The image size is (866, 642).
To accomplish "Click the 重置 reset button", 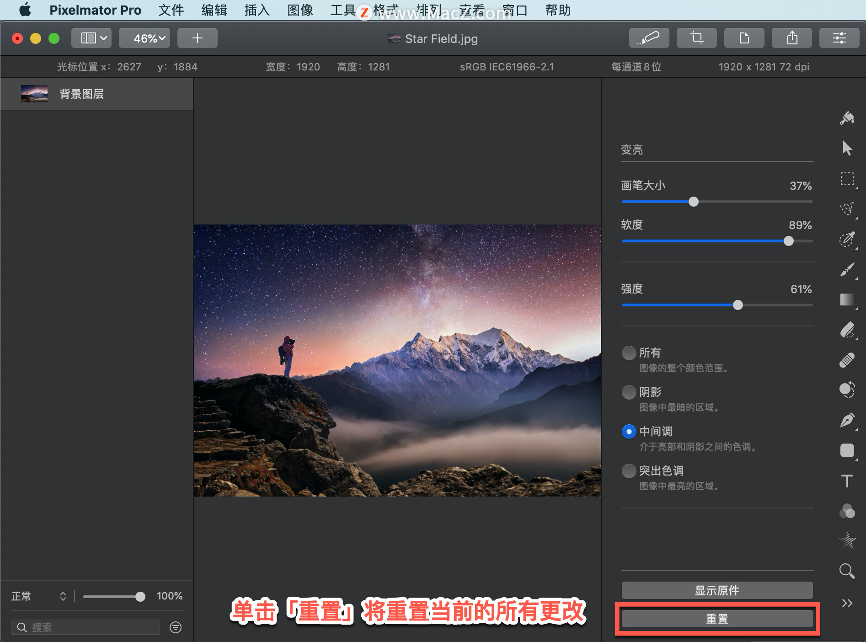I will (717, 619).
